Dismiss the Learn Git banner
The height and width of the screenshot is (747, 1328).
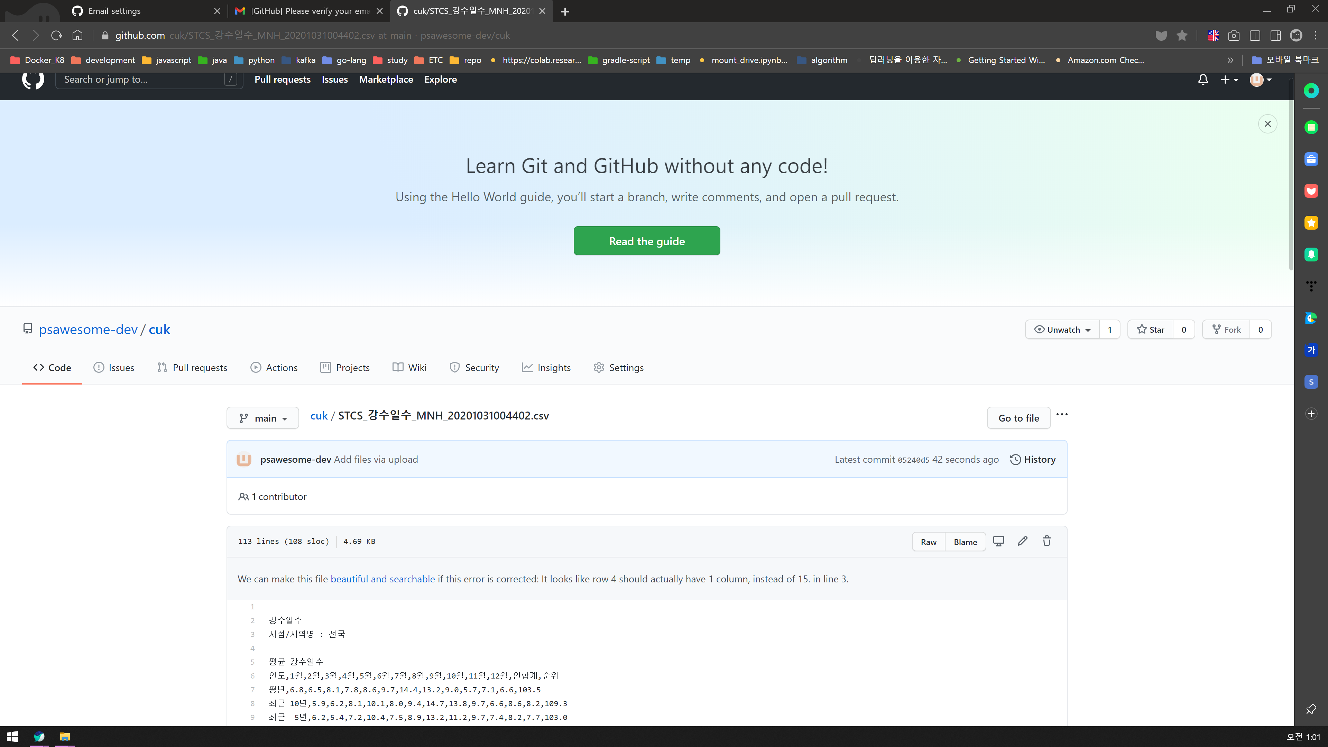tap(1268, 124)
